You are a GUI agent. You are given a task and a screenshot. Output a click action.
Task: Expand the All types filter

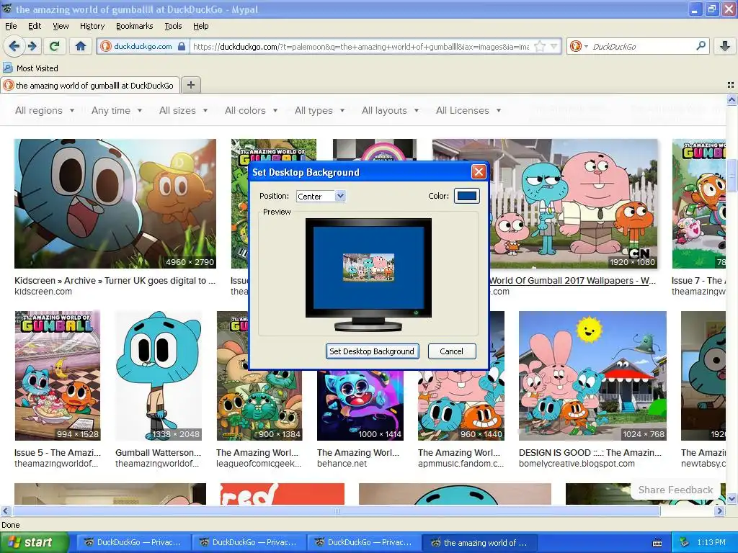click(319, 110)
